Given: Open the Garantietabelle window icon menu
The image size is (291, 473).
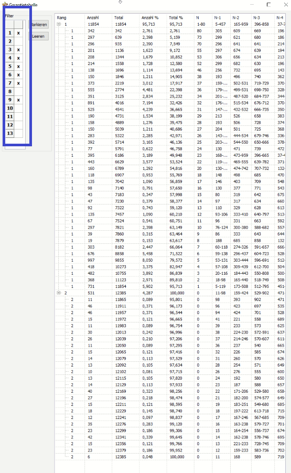Looking at the screenshot, I should (4, 4).
